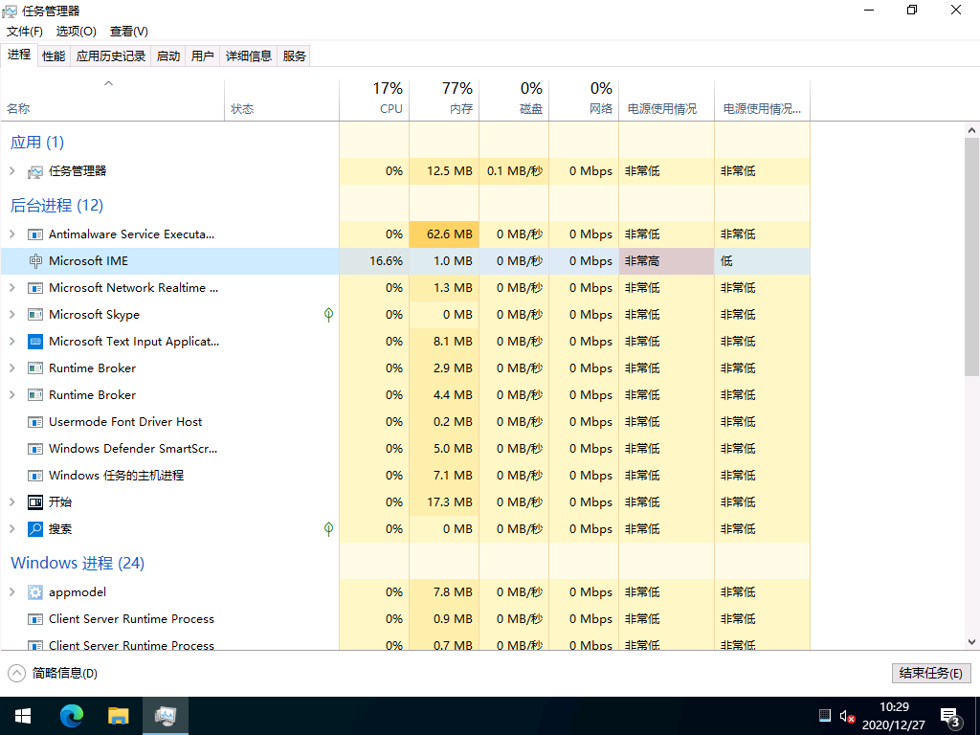Image resolution: width=980 pixels, height=735 pixels.
Task: Expand the Microsoft Skype row
Action: (x=11, y=315)
